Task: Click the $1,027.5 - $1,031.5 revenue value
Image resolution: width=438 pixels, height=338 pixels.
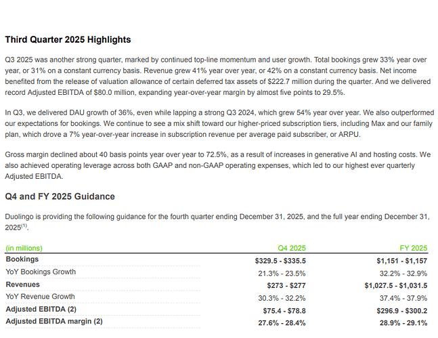Action: pos(396,285)
